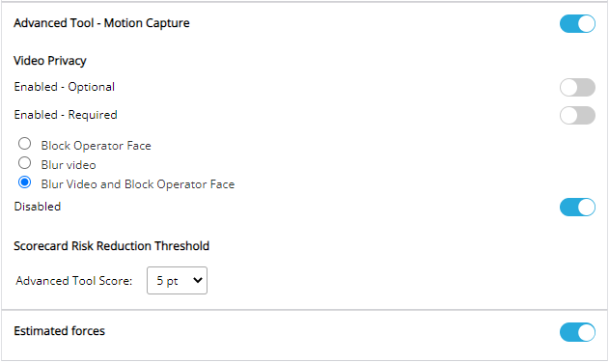Click the Blur video label text

[69, 165]
